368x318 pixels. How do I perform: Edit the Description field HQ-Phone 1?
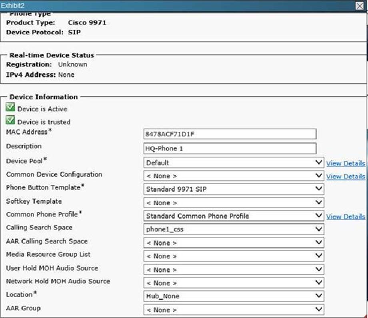click(x=230, y=148)
